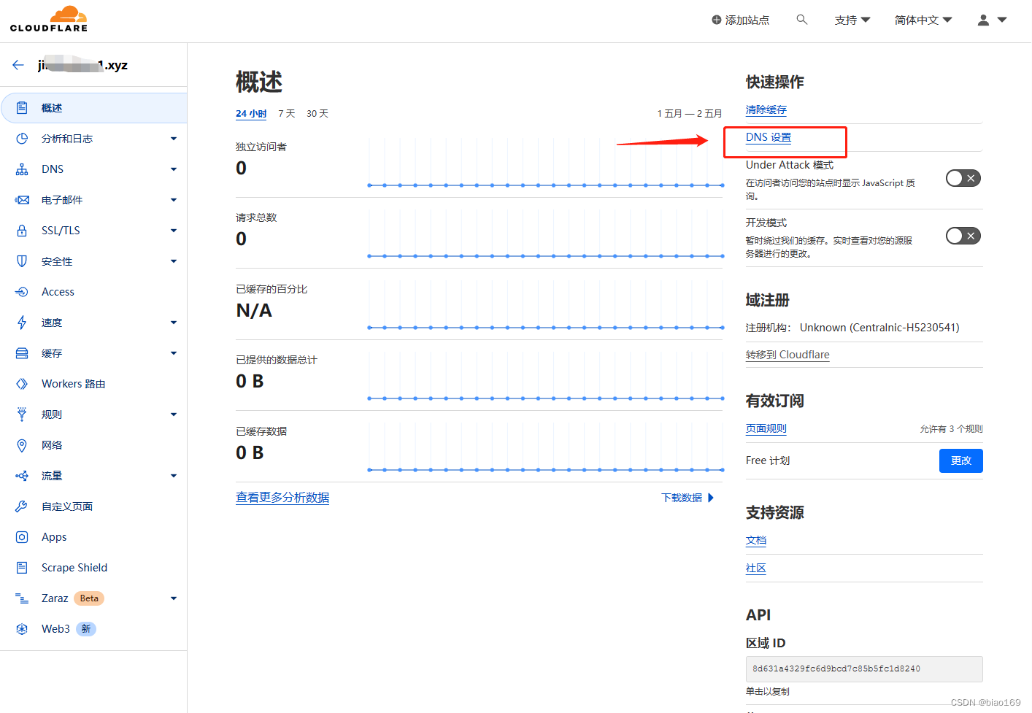
Task: Click the Network location pin icon
Action: point(22,445)
